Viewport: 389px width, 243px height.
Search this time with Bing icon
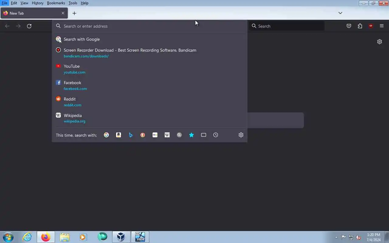(x=131, y=135)
